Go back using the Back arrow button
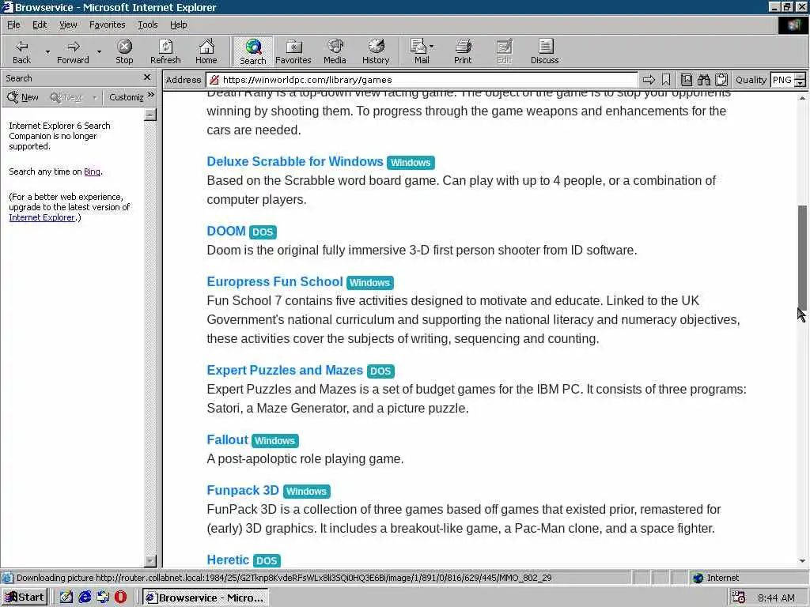 point(21,51)
